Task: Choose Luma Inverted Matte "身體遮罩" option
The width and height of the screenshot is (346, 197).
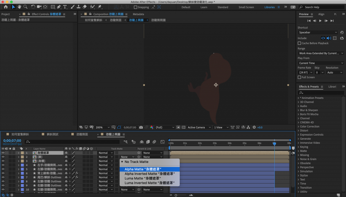Action: click(x=150, y=183)
